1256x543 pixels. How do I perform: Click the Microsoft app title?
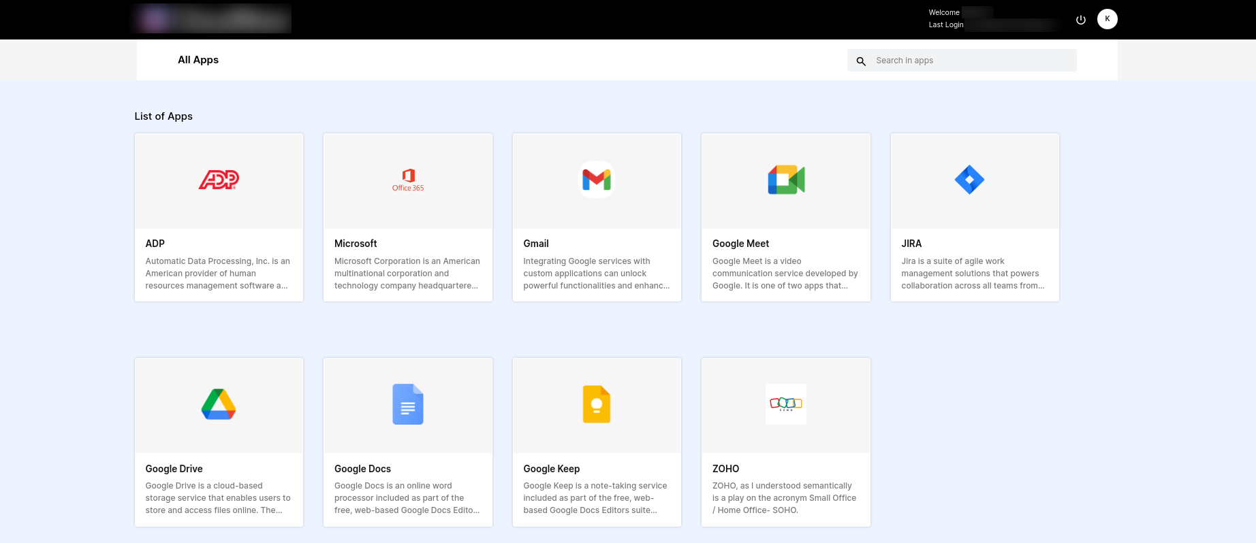356,244
